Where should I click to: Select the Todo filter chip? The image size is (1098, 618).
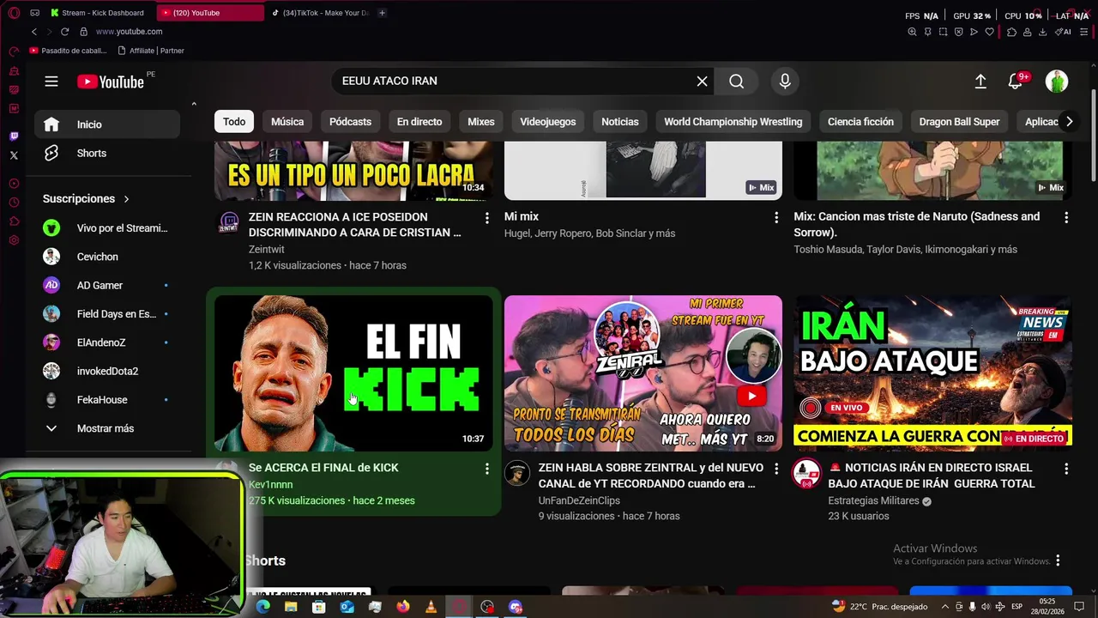coord(234,122)
